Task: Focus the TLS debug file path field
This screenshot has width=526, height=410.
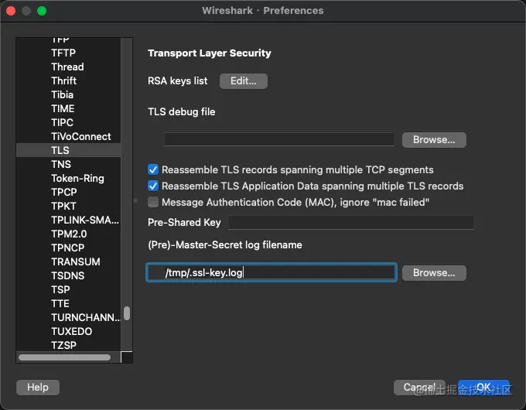Action: point(279,139)
